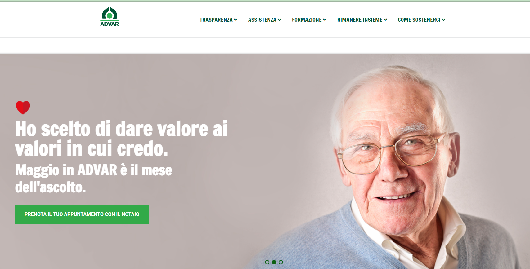Select the first carousel slide dot
530x269 pixels.
click(267, 262)
